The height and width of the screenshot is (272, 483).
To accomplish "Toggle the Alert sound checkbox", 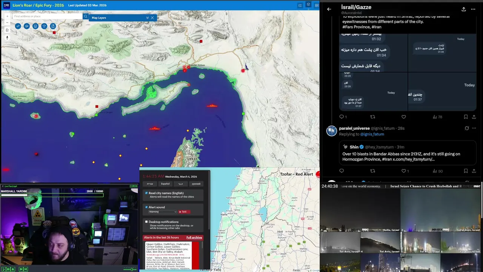I will coord(146,207).
